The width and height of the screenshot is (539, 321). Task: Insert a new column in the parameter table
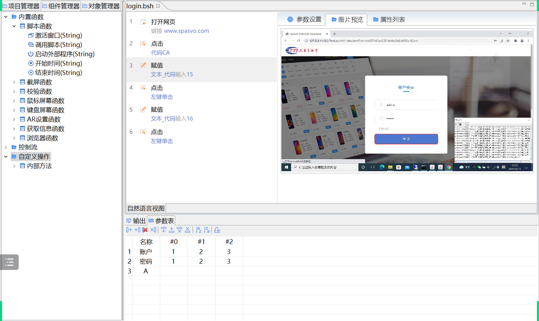coord(129,230)
